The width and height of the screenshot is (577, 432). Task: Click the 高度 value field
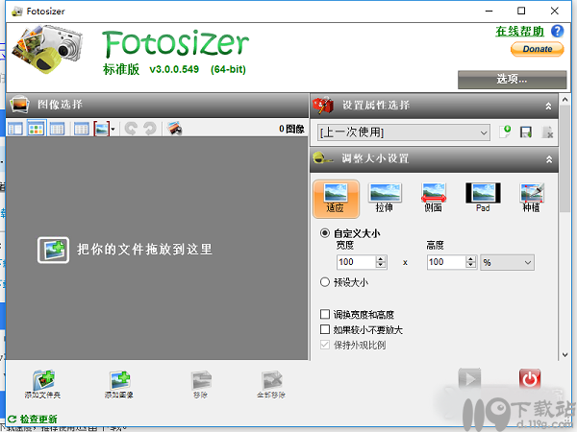[x=446, y=262]
